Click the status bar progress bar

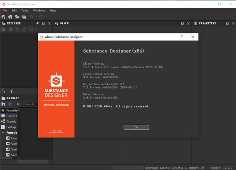tap(128, 168)
